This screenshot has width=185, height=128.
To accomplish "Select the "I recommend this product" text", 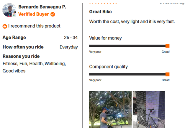I will (34, 26).
